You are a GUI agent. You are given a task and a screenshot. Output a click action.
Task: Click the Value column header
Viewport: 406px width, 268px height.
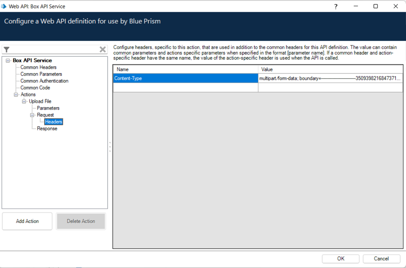point(331,69)
